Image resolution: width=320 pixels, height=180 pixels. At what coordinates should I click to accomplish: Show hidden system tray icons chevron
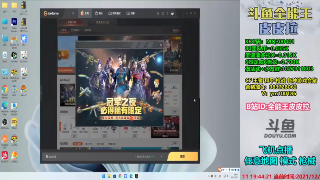[x=208, y=176]
